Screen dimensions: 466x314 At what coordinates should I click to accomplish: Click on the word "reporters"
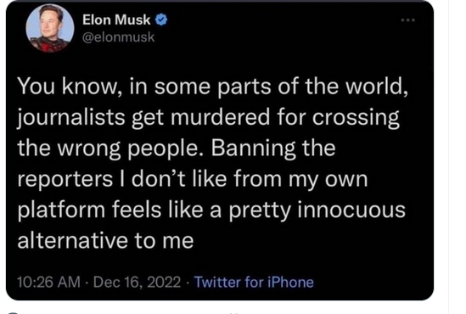(65, 179)
